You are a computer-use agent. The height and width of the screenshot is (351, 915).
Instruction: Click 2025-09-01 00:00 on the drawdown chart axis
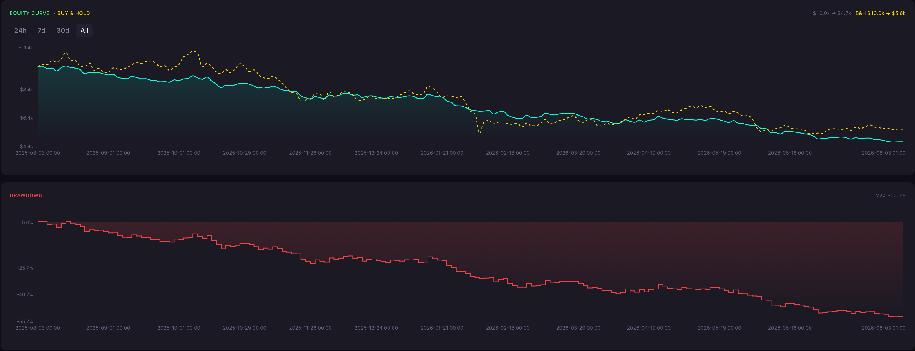(108, 328)
